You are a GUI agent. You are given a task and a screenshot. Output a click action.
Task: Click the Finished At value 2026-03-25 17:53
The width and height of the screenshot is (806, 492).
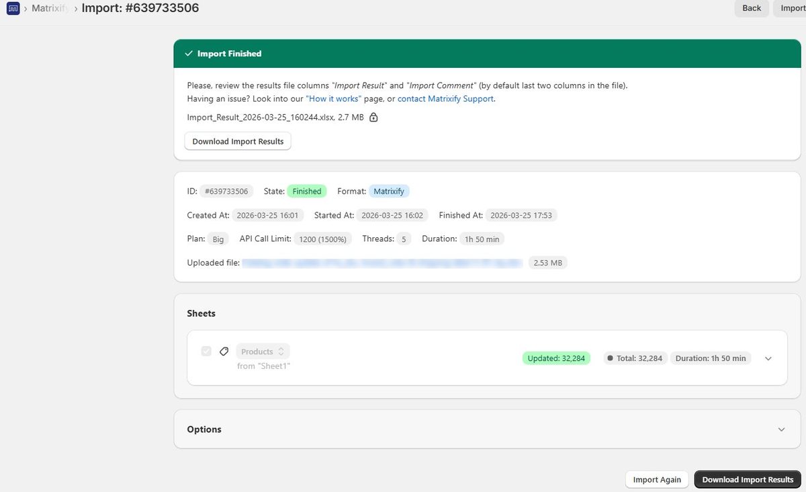click(x=522, y=216)
